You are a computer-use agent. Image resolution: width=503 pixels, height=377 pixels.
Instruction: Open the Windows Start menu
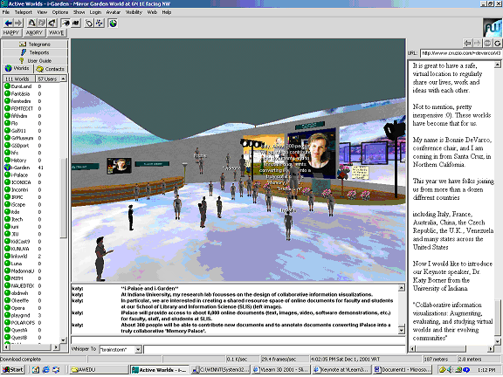pos(12,370)
